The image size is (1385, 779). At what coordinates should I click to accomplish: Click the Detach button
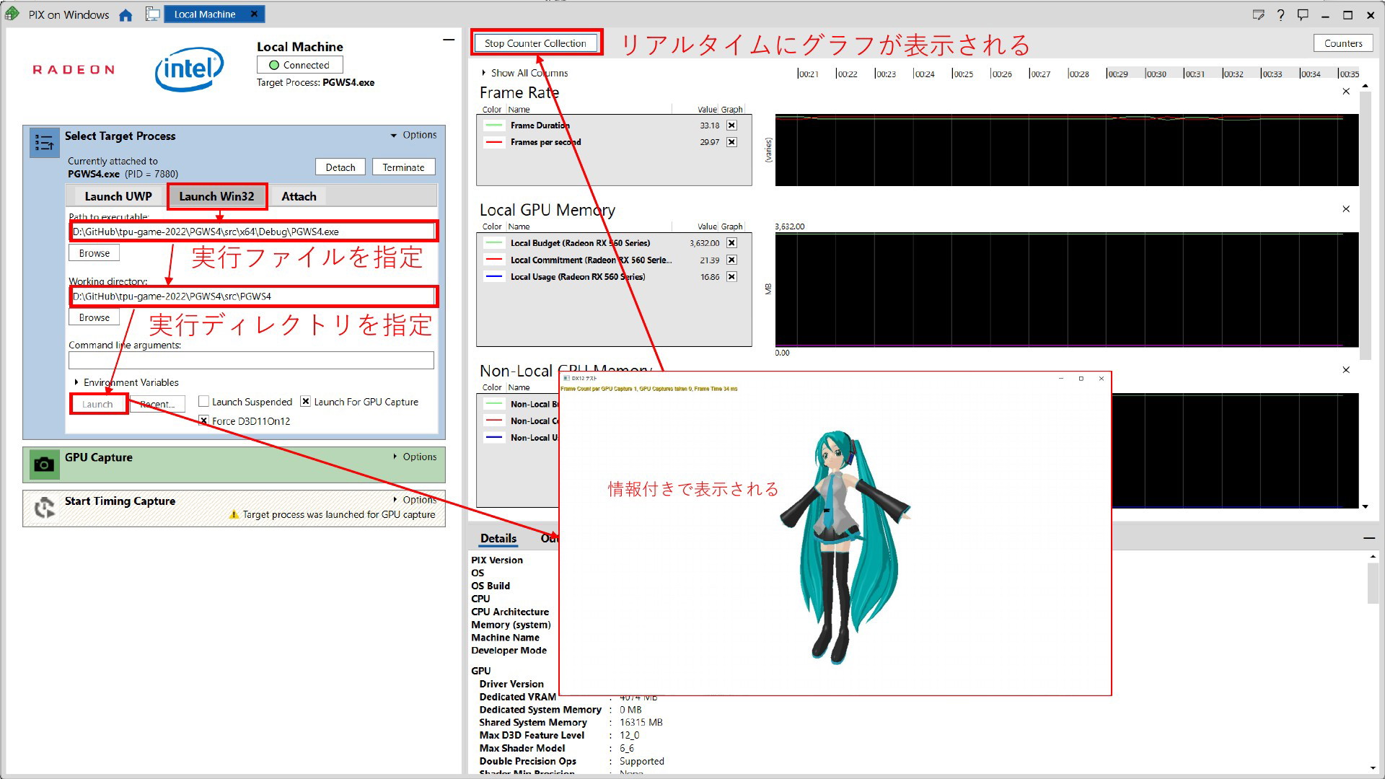[340, 167]
